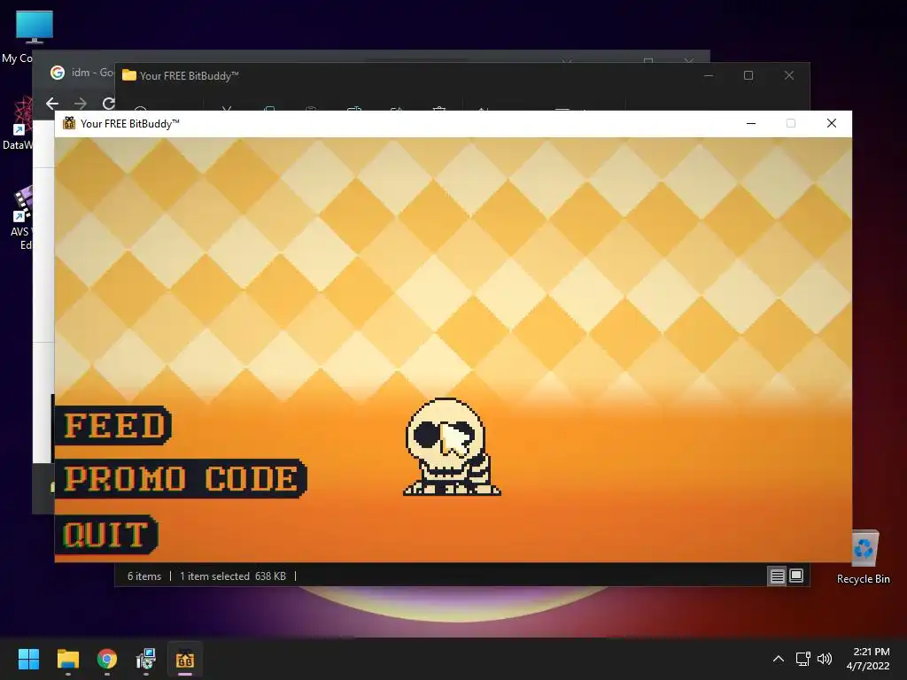907x680 pixels.
Task: Select the AVS Video Editor desktop shortcut
Action: tap(21, 218)
